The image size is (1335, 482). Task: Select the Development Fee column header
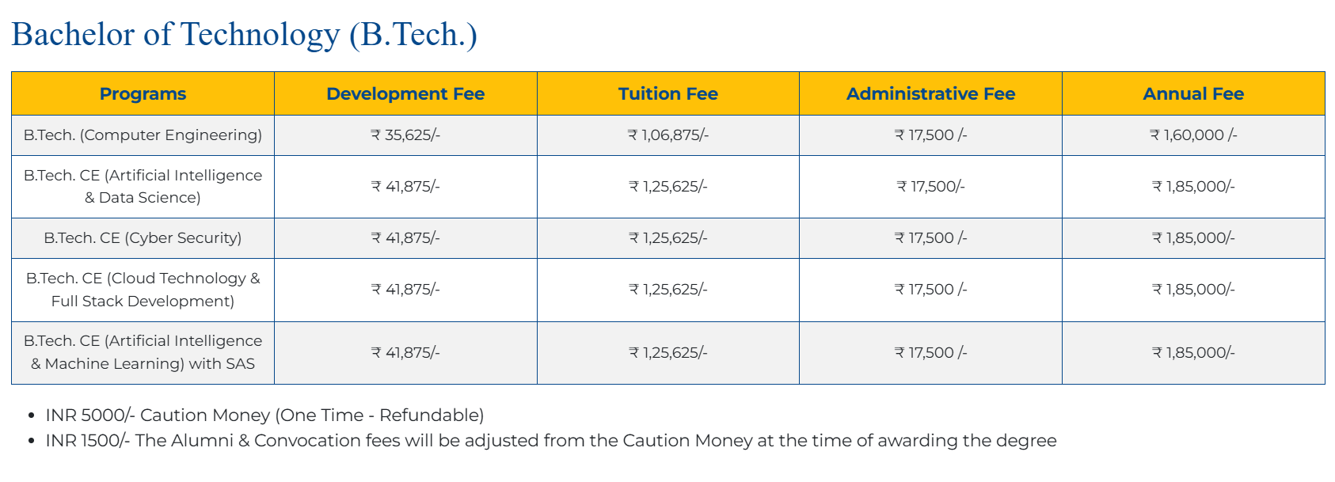(405, 93)
